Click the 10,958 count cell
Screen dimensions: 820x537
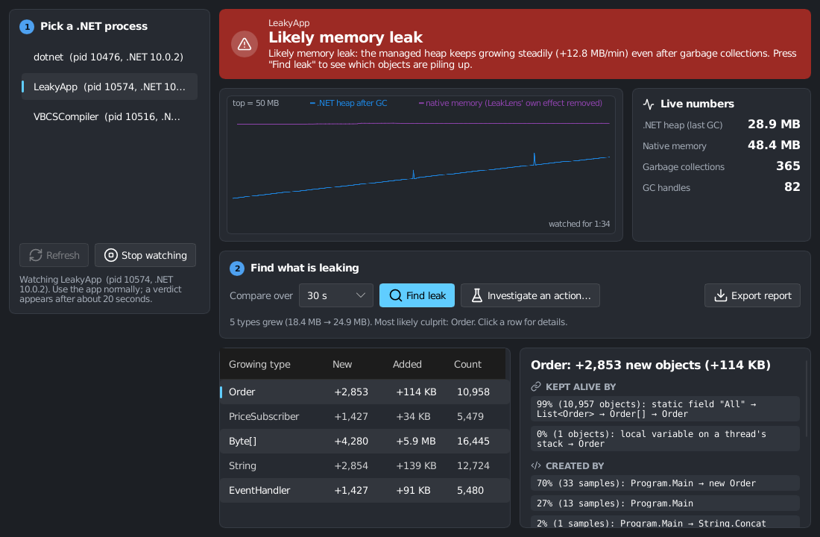[x=473, y=392]
